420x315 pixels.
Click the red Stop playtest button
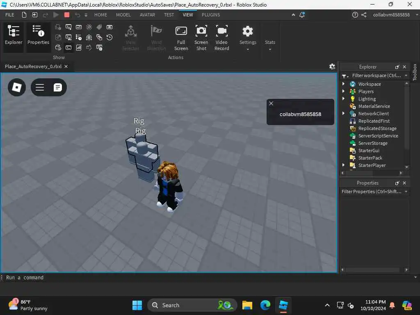[x=67, y=15]
